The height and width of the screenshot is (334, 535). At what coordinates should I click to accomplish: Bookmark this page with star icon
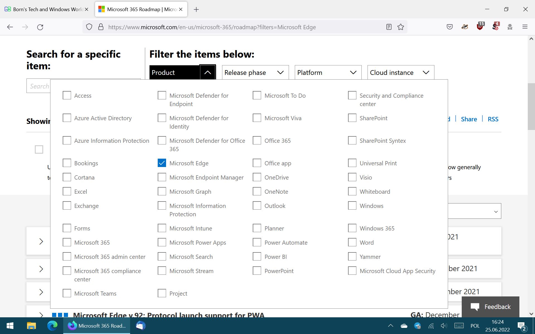point(401,27)
